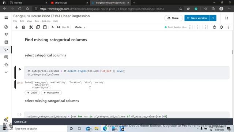This screenshot has width=234, height=132.
Task: Click 'Find missing categorical columns' heading
Action: (x=56, y=40)
